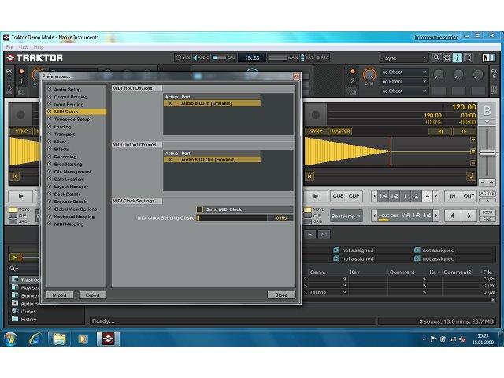Click deck B skip-to-start icon in stripe
This screenshot has width=504, height=378.
click(309, 176)
